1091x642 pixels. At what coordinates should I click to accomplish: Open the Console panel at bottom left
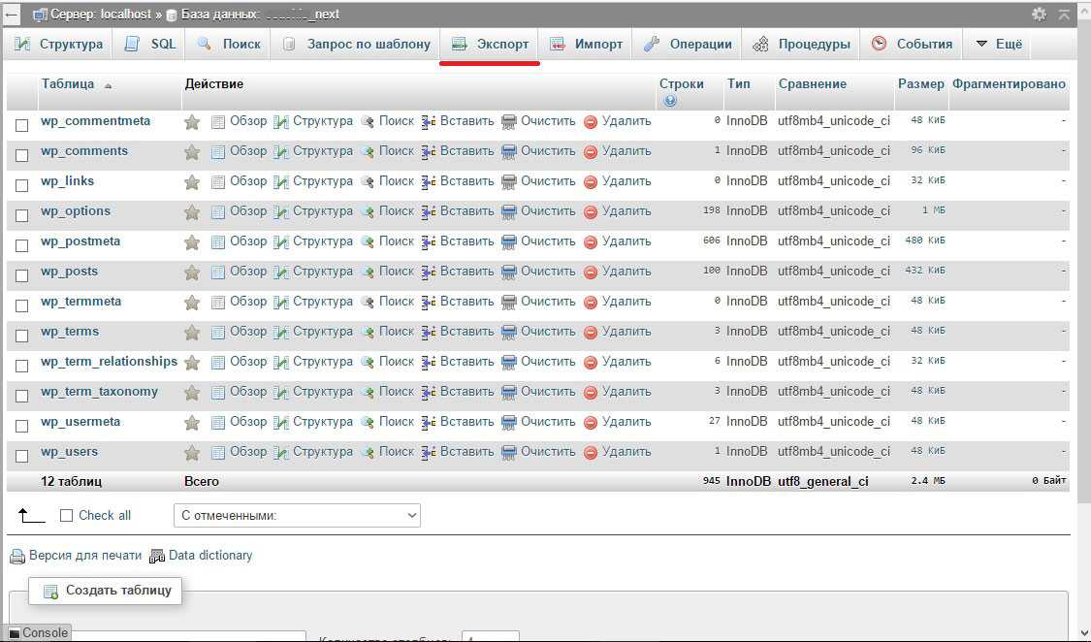39,633
